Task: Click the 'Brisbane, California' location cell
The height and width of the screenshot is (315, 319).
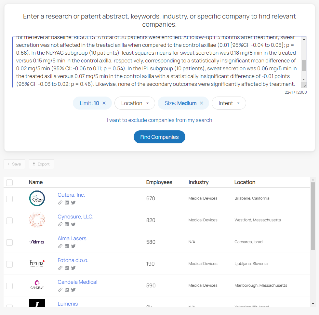Action: [x=252, y=198]
